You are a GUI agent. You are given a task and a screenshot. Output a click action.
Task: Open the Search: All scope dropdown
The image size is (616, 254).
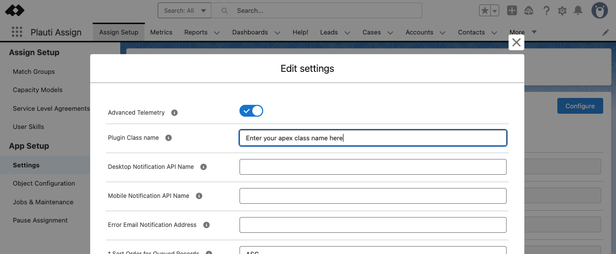(x=185, y=10)
